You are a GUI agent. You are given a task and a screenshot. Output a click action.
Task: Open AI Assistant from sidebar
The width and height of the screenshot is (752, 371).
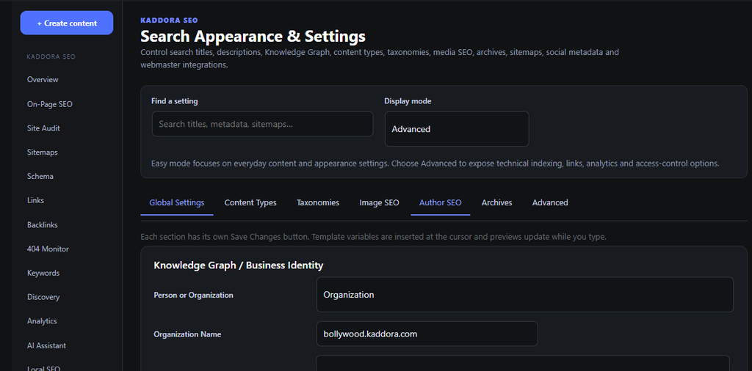46,345
